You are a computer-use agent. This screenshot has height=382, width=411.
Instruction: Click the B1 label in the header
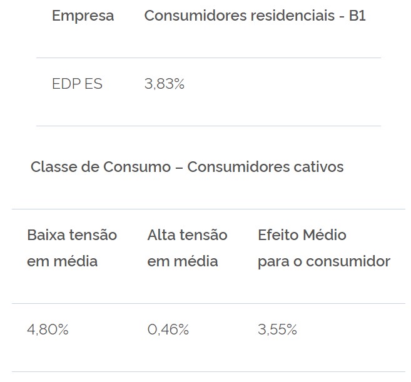[x=357, y=16]
